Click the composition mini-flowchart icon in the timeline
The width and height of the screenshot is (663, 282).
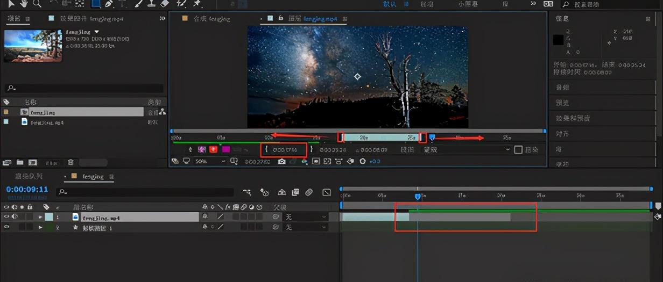pyautogui.click(x=247, y=192)
